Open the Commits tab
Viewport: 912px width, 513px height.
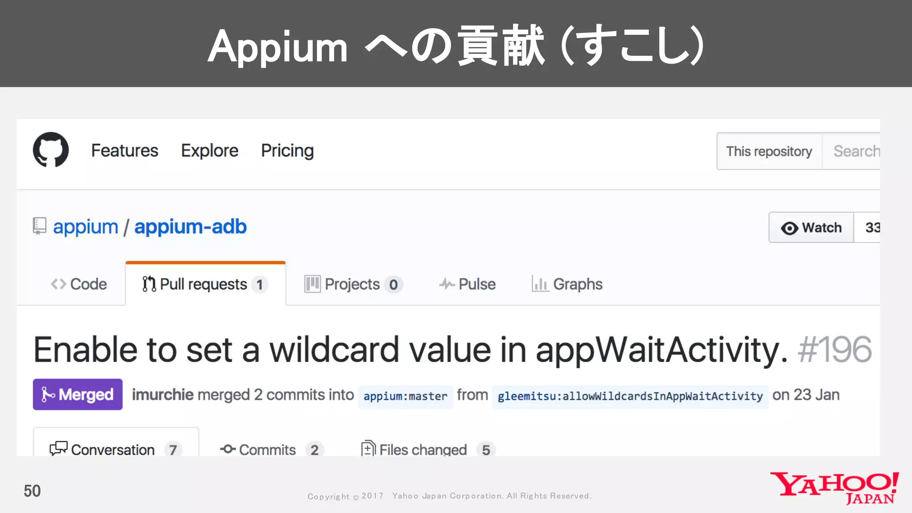[272, 449]
